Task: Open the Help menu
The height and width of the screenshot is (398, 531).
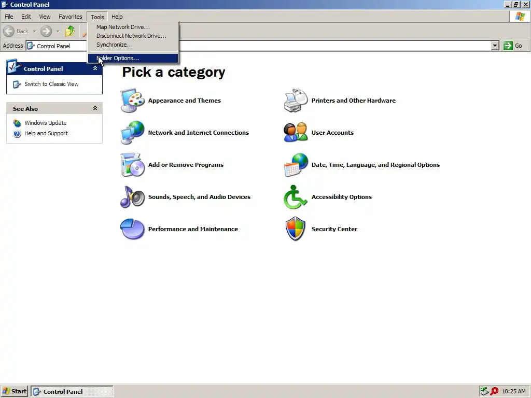Action: coord(117,17)
